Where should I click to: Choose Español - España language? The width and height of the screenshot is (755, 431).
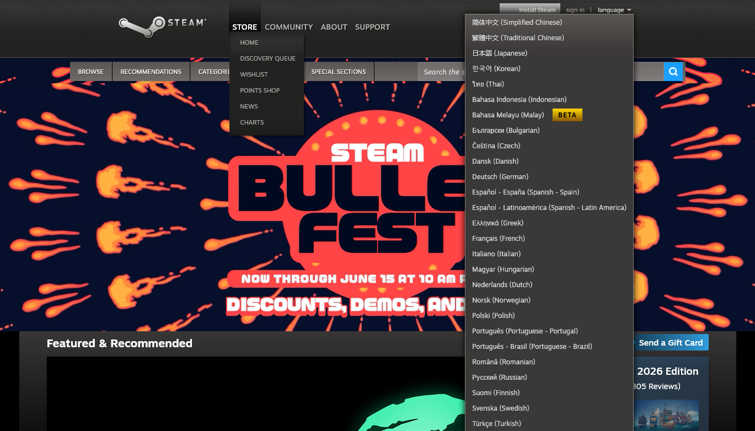(x=549, y=192)
